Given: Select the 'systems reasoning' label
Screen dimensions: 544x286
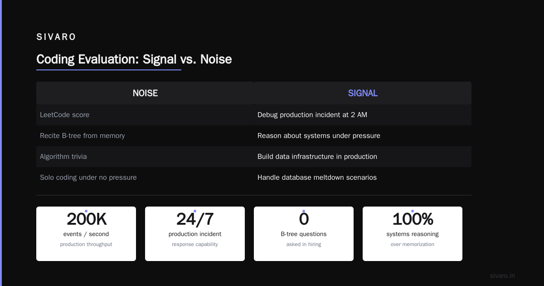Looking at the screenshot, I should click(413, 234).
